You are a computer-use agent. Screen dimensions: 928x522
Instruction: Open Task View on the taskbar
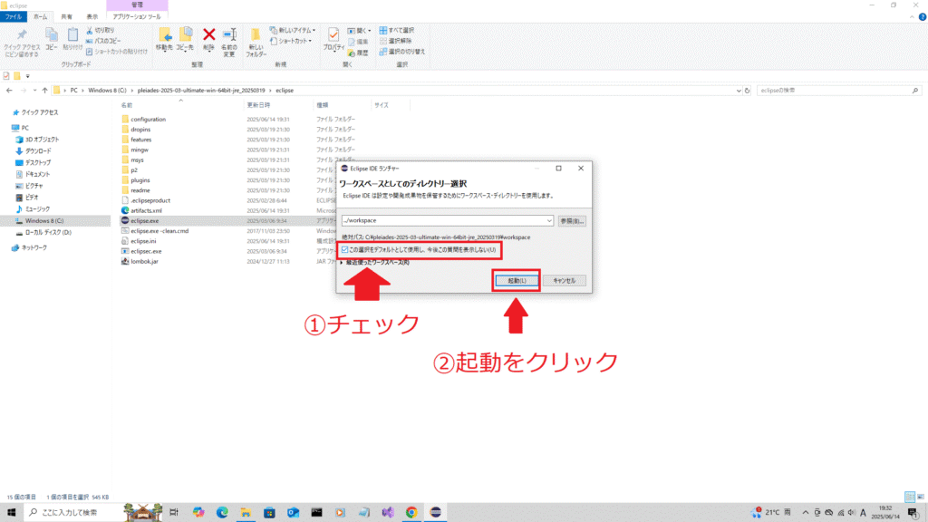click(x=174, y=512)
